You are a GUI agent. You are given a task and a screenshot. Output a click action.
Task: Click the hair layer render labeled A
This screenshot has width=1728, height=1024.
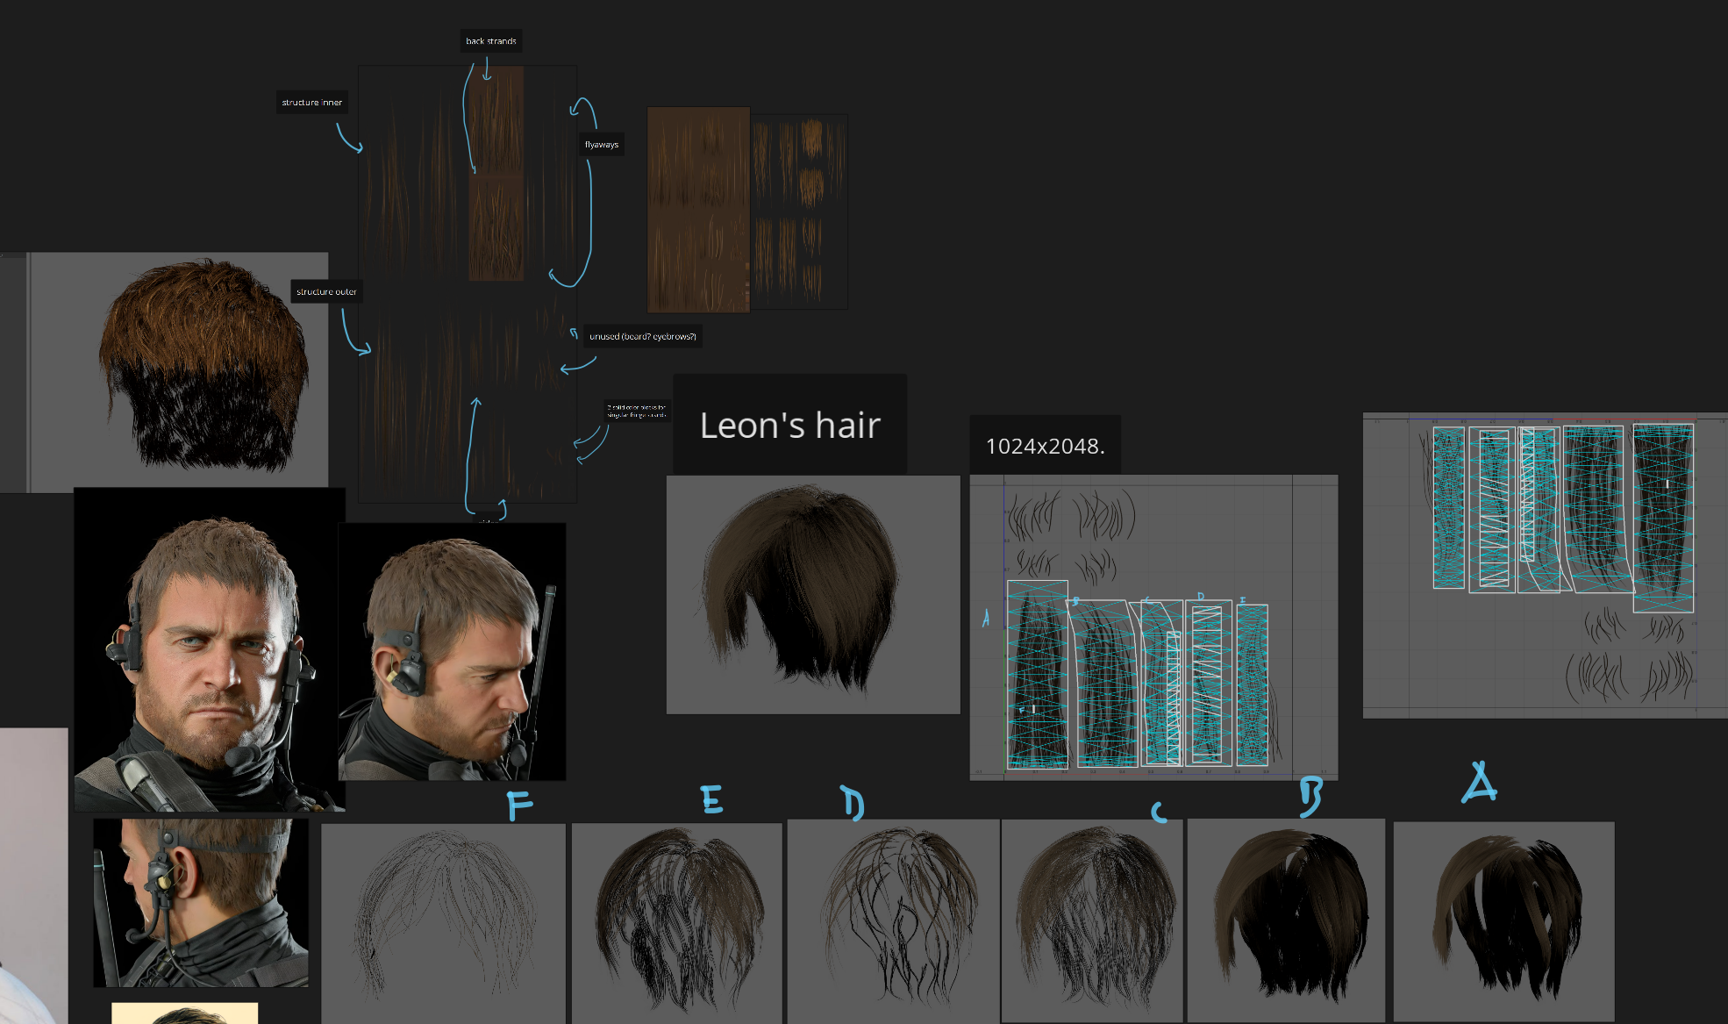click(x=1503, y=921)
